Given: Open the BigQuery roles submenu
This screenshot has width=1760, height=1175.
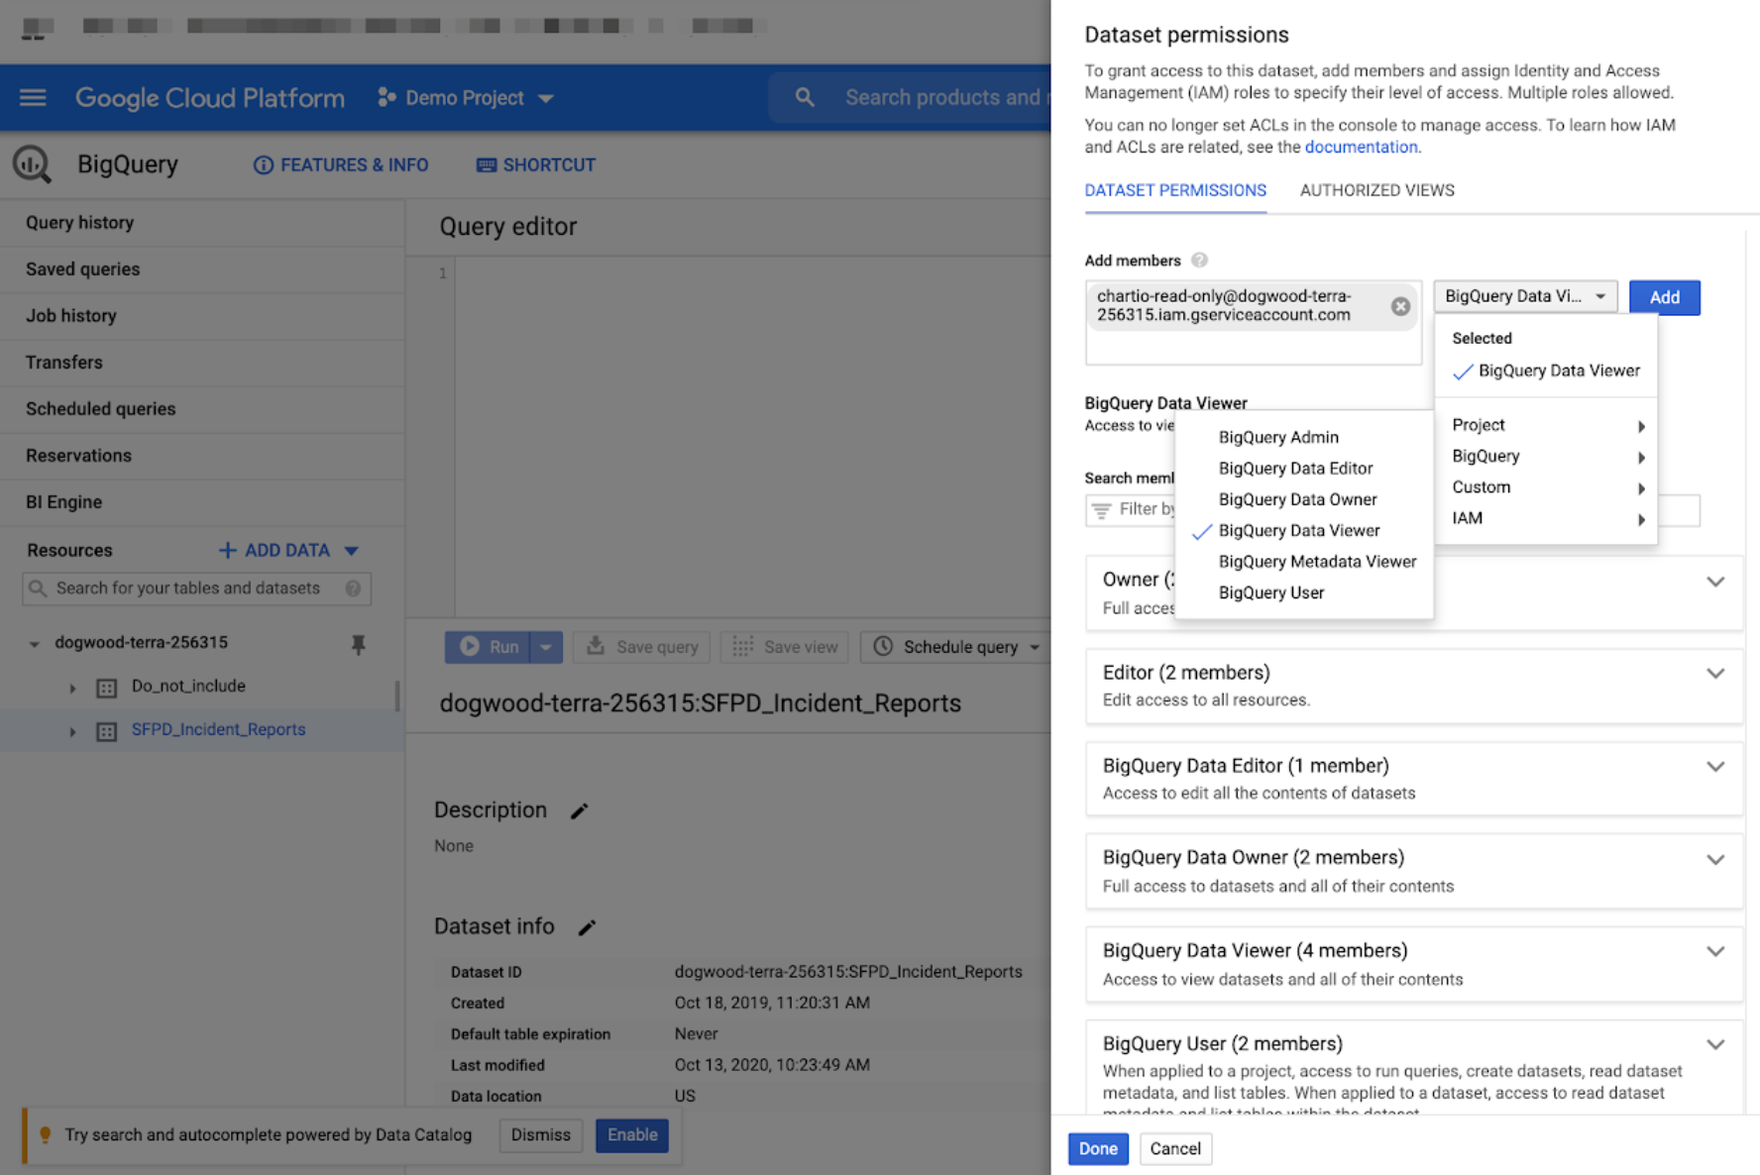Looking at the screenshot, I should pos(1546,457).
